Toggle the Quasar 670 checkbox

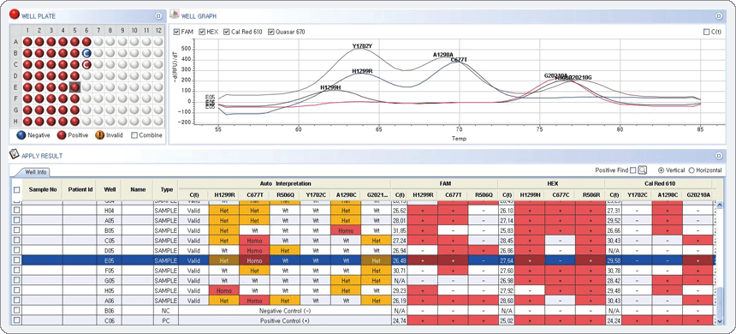(270, 32)
